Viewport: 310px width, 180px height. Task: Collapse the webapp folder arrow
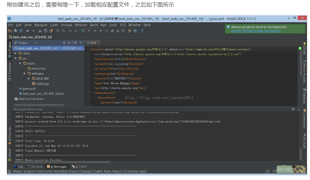(x=24, y=74)
